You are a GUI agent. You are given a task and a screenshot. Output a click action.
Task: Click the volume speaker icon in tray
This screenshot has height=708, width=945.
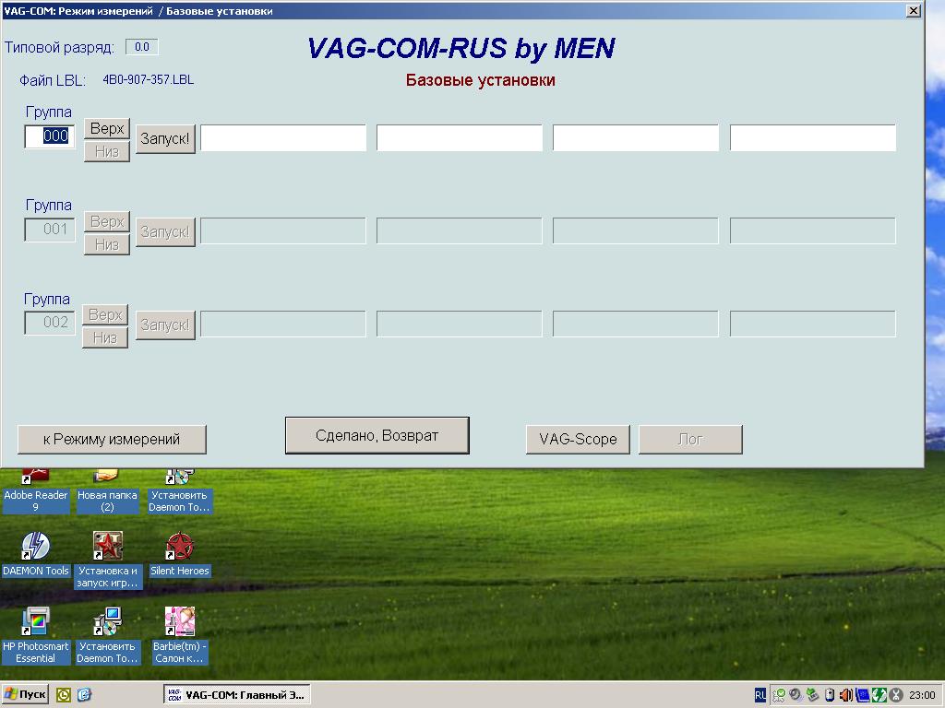845,695
